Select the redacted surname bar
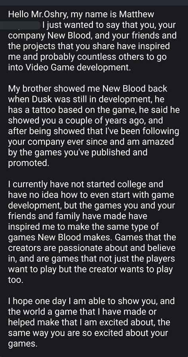Viewport: 188px width, 357px height. tap(24, 25)
